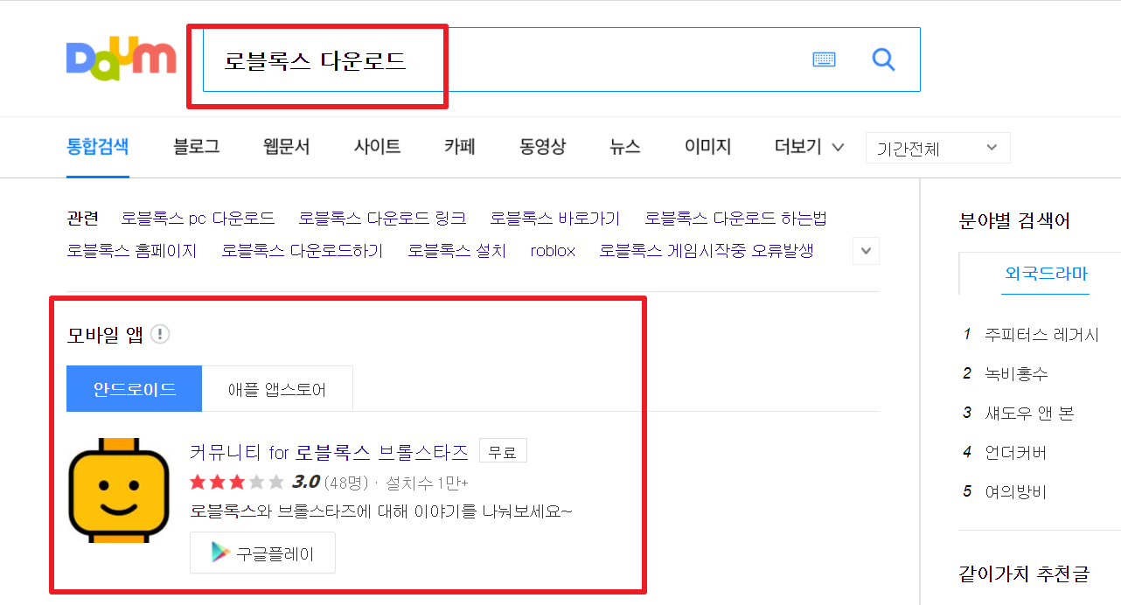Click related search 로블록스 바로가기
Screen dimensions: 1121x605
pos(555,218)
